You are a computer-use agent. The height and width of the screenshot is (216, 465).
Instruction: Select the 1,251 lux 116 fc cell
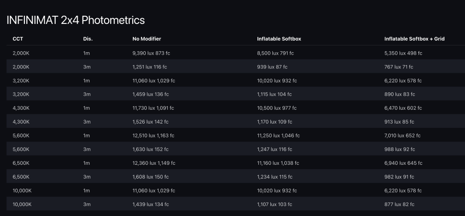pyautogui.click(x=150, y=67)
